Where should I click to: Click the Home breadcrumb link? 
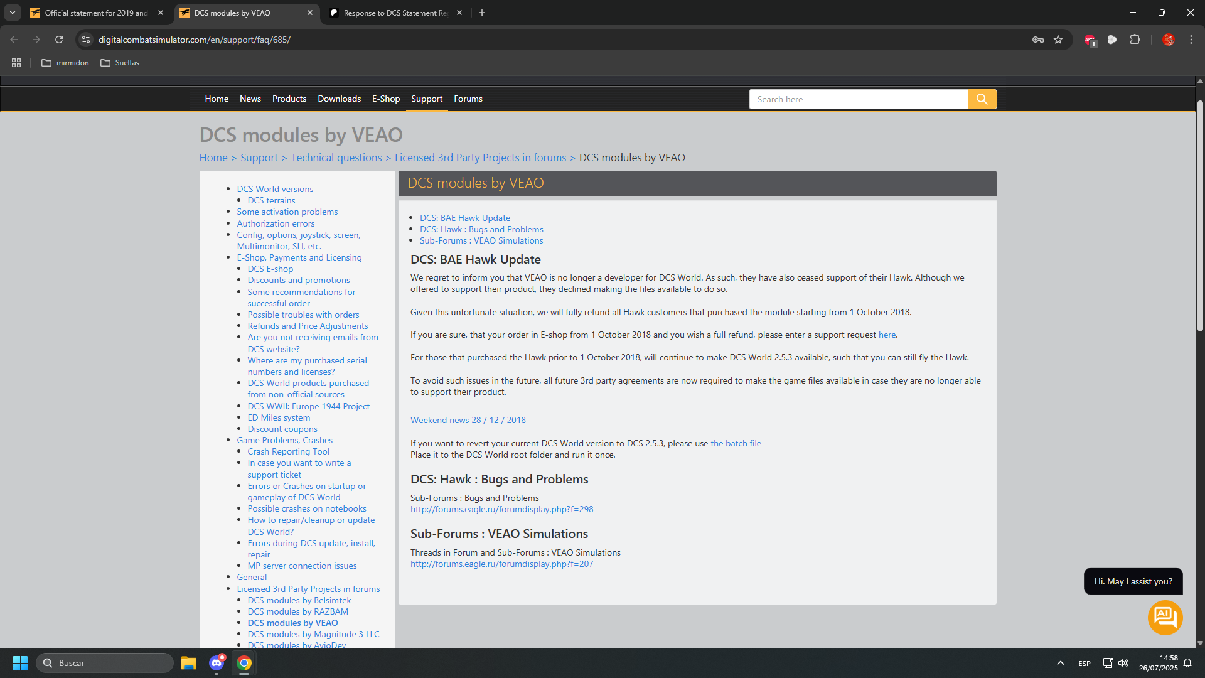[213, 158]
